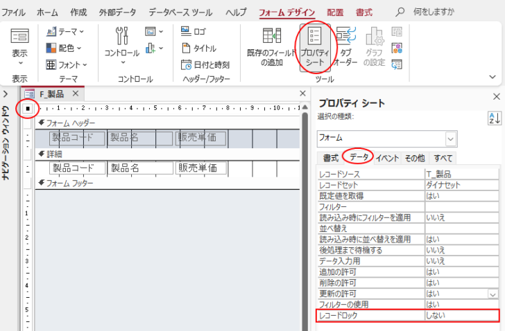Select the 詳細 section bar
The width and height of the screenshot is (505, 331).
pyautogui.click(x=167, y=154)
